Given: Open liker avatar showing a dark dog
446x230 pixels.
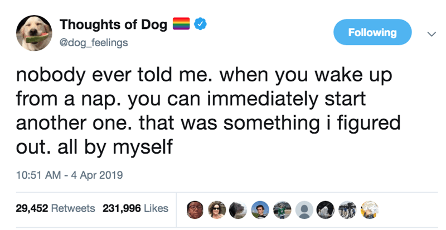Looking at the screenshot, I should 239,210.
